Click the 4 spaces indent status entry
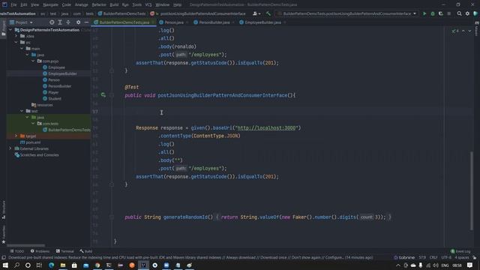Image resolution: width=480 pixels, height=270 pixels. (462, 257)
